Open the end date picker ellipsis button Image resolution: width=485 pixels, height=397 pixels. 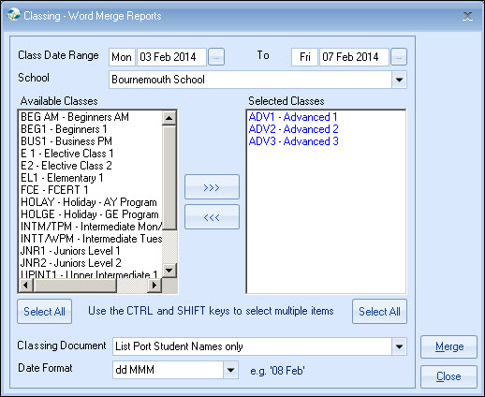(x=399, y=57)
